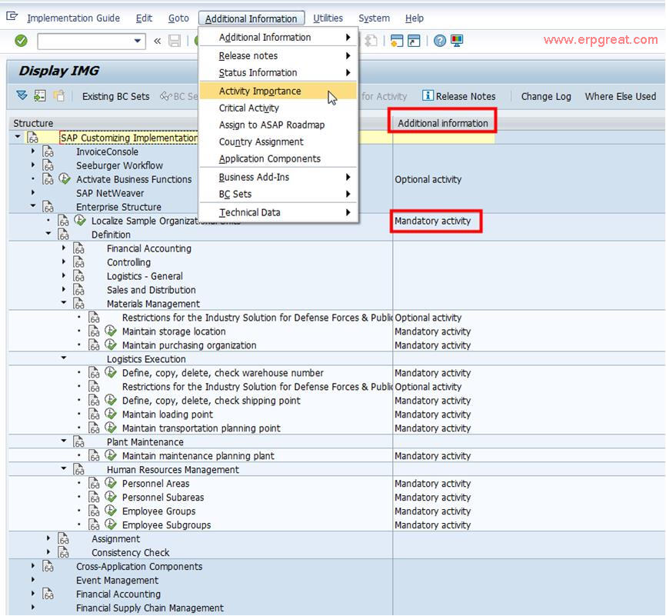Viewport: 666px width, 616px height.
Task: Click the Save diskette icon in toolbar
Action: click(175, 41)
